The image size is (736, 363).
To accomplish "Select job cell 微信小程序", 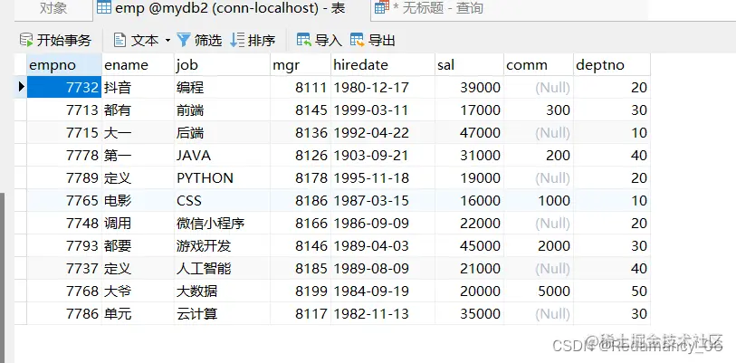I will pos(223,223).
